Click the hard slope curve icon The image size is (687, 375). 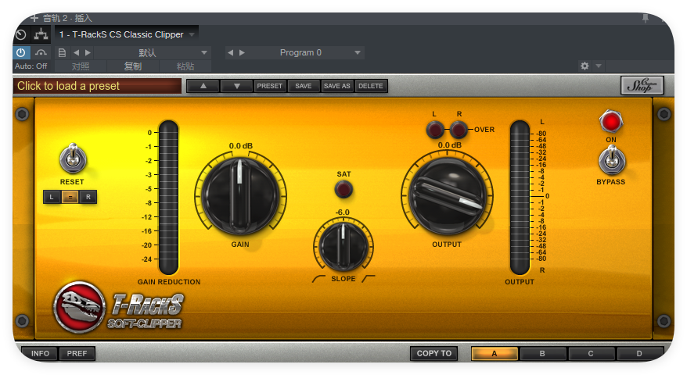coord(369,279)
